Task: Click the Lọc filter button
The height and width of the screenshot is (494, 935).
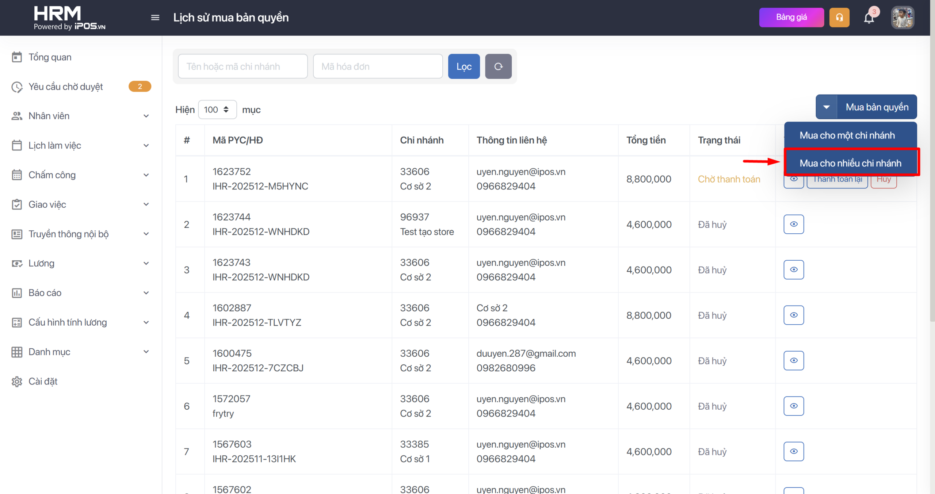Action: (x=463, y=66)
